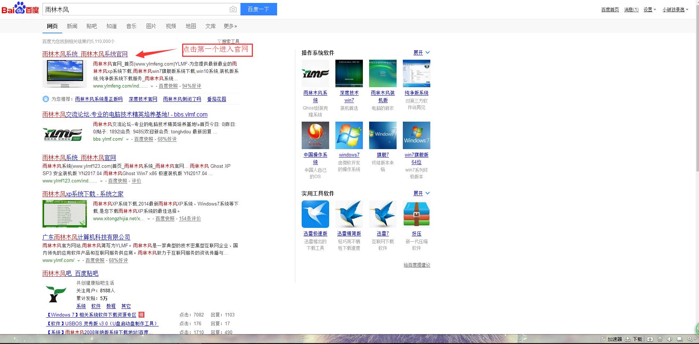
Task: Click the 给百度提建议 feedback link
Action: click(416, 265)
